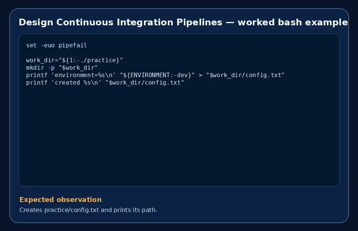Click the title 'Design Continuous Integration Pipelines' heading
Viewport: 358px width, 231px height.
pyautogui.click(x=183, y=22)
